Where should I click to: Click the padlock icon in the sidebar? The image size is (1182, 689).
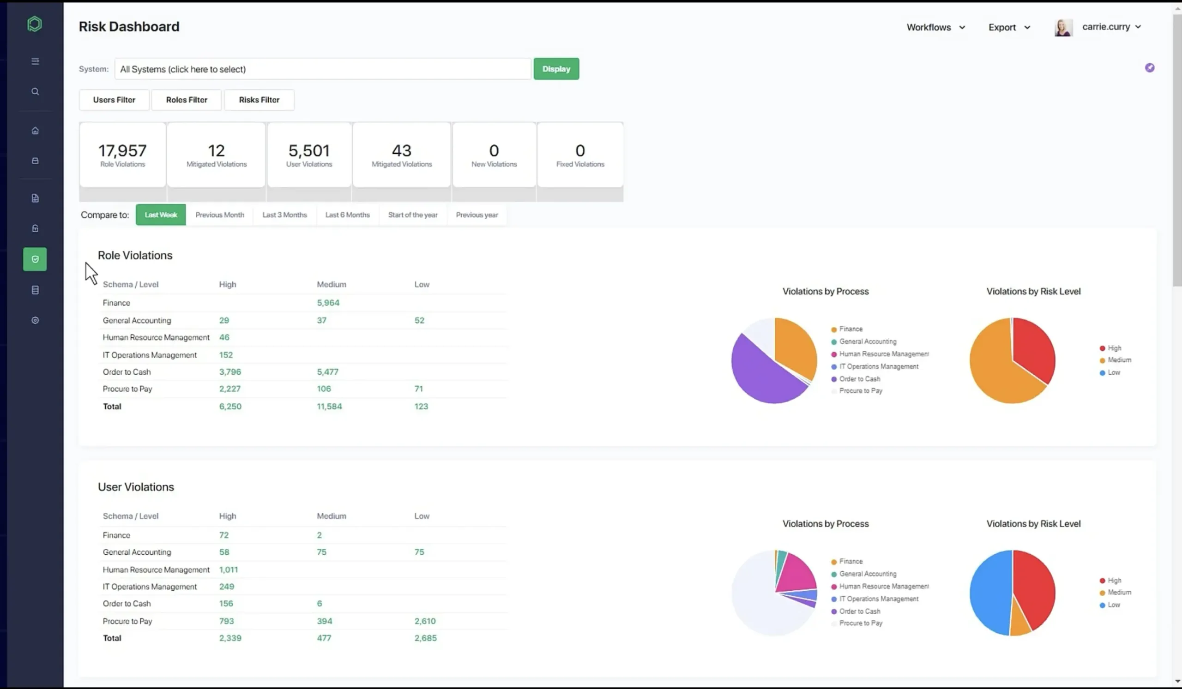click(35, 228)
